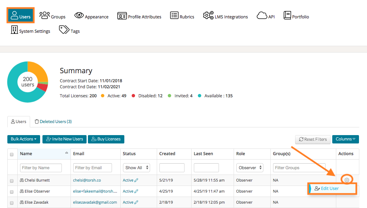
Task: Select the Elise Zavadak row checkbox
Action: pyautogui.click(x=12, y=203)
